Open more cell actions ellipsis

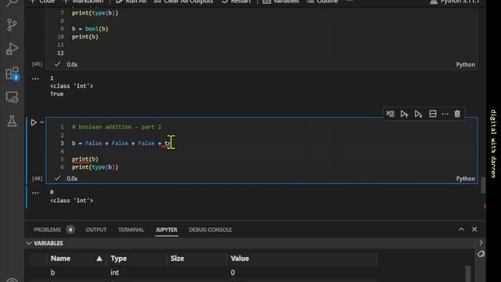click(x=445, y=114)
